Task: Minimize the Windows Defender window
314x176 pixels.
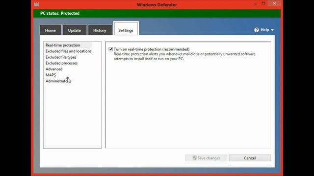Action: (256, 3)
